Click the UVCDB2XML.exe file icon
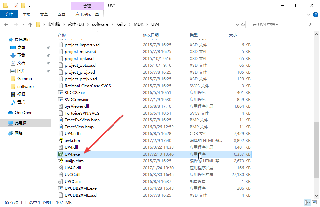This screenshot has width=320, height=207. (61, 188)
